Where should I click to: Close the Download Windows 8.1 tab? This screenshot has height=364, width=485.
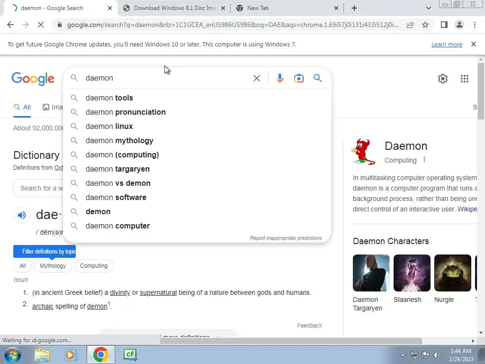(x=223, y=9)
